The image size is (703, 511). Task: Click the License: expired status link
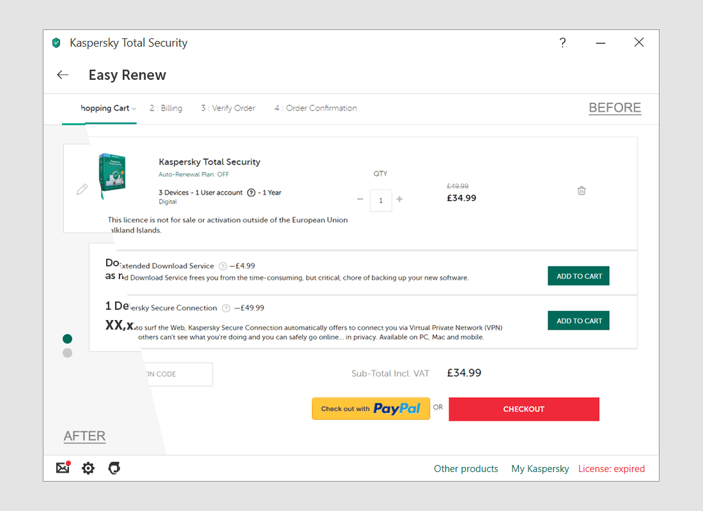[x=612, y=469]
